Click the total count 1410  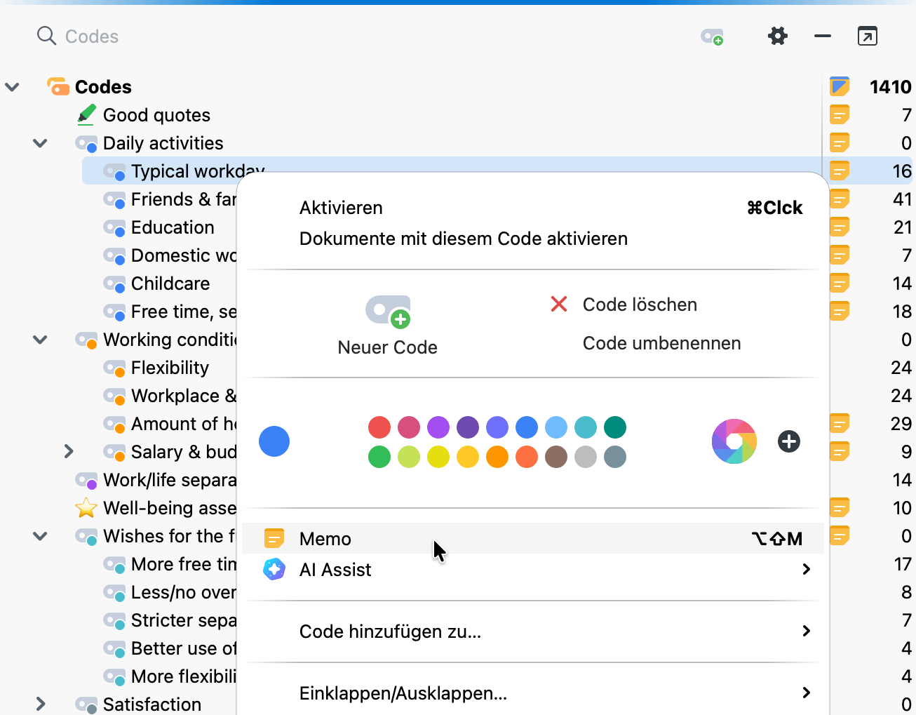[x=890, y=87]
